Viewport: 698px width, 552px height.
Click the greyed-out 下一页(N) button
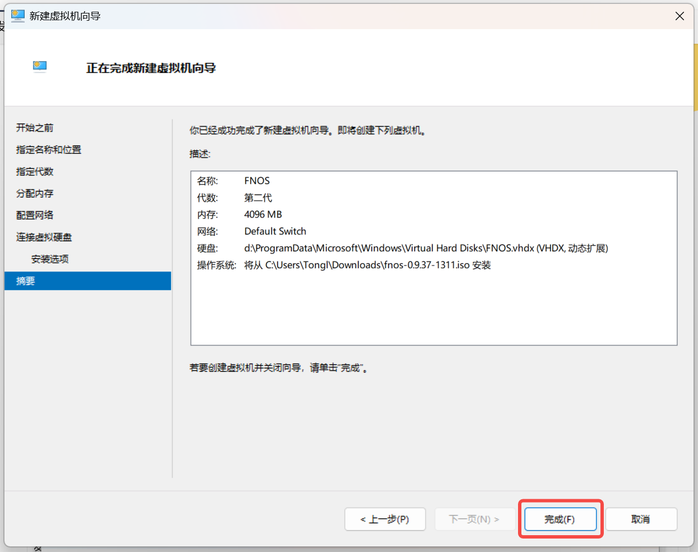point(474,519)
